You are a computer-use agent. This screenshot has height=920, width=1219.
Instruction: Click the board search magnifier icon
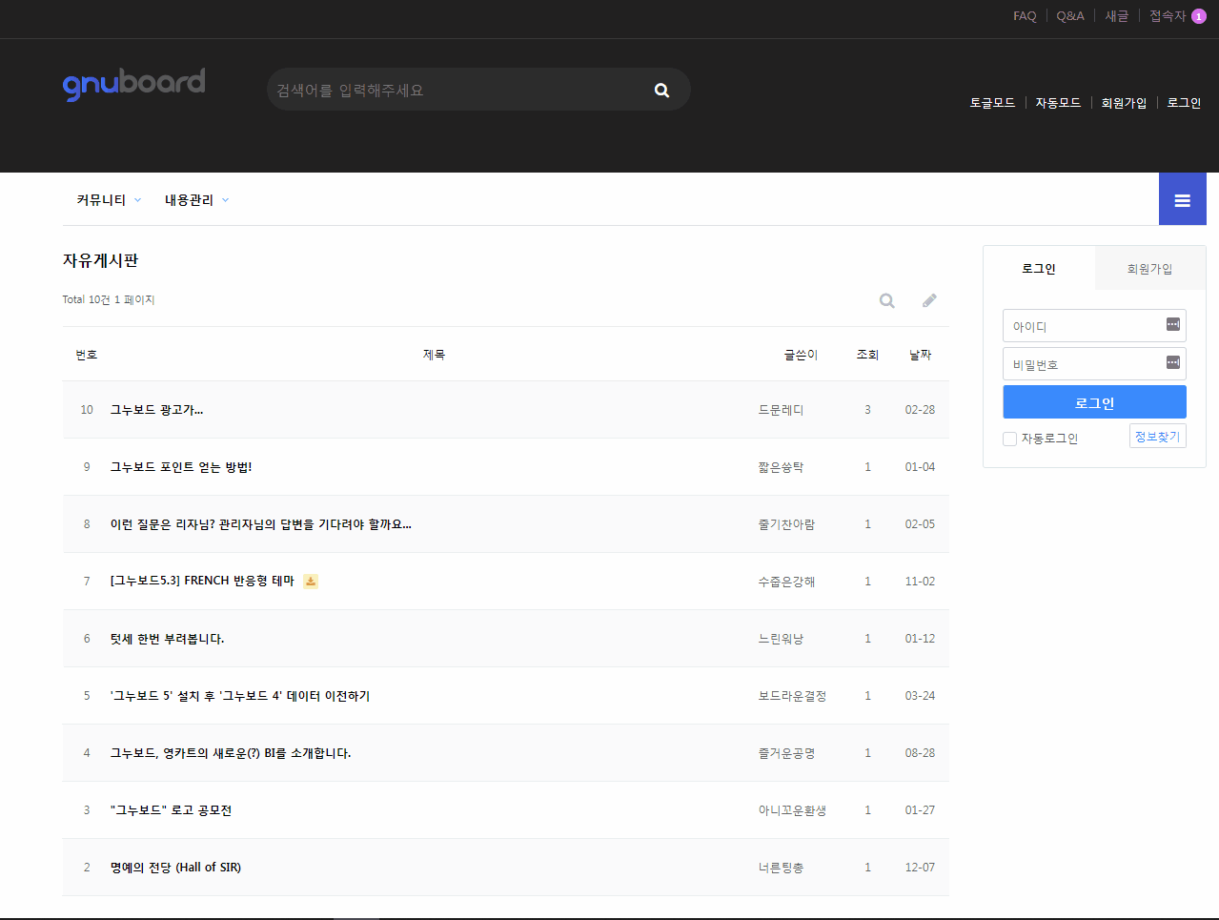886,301
